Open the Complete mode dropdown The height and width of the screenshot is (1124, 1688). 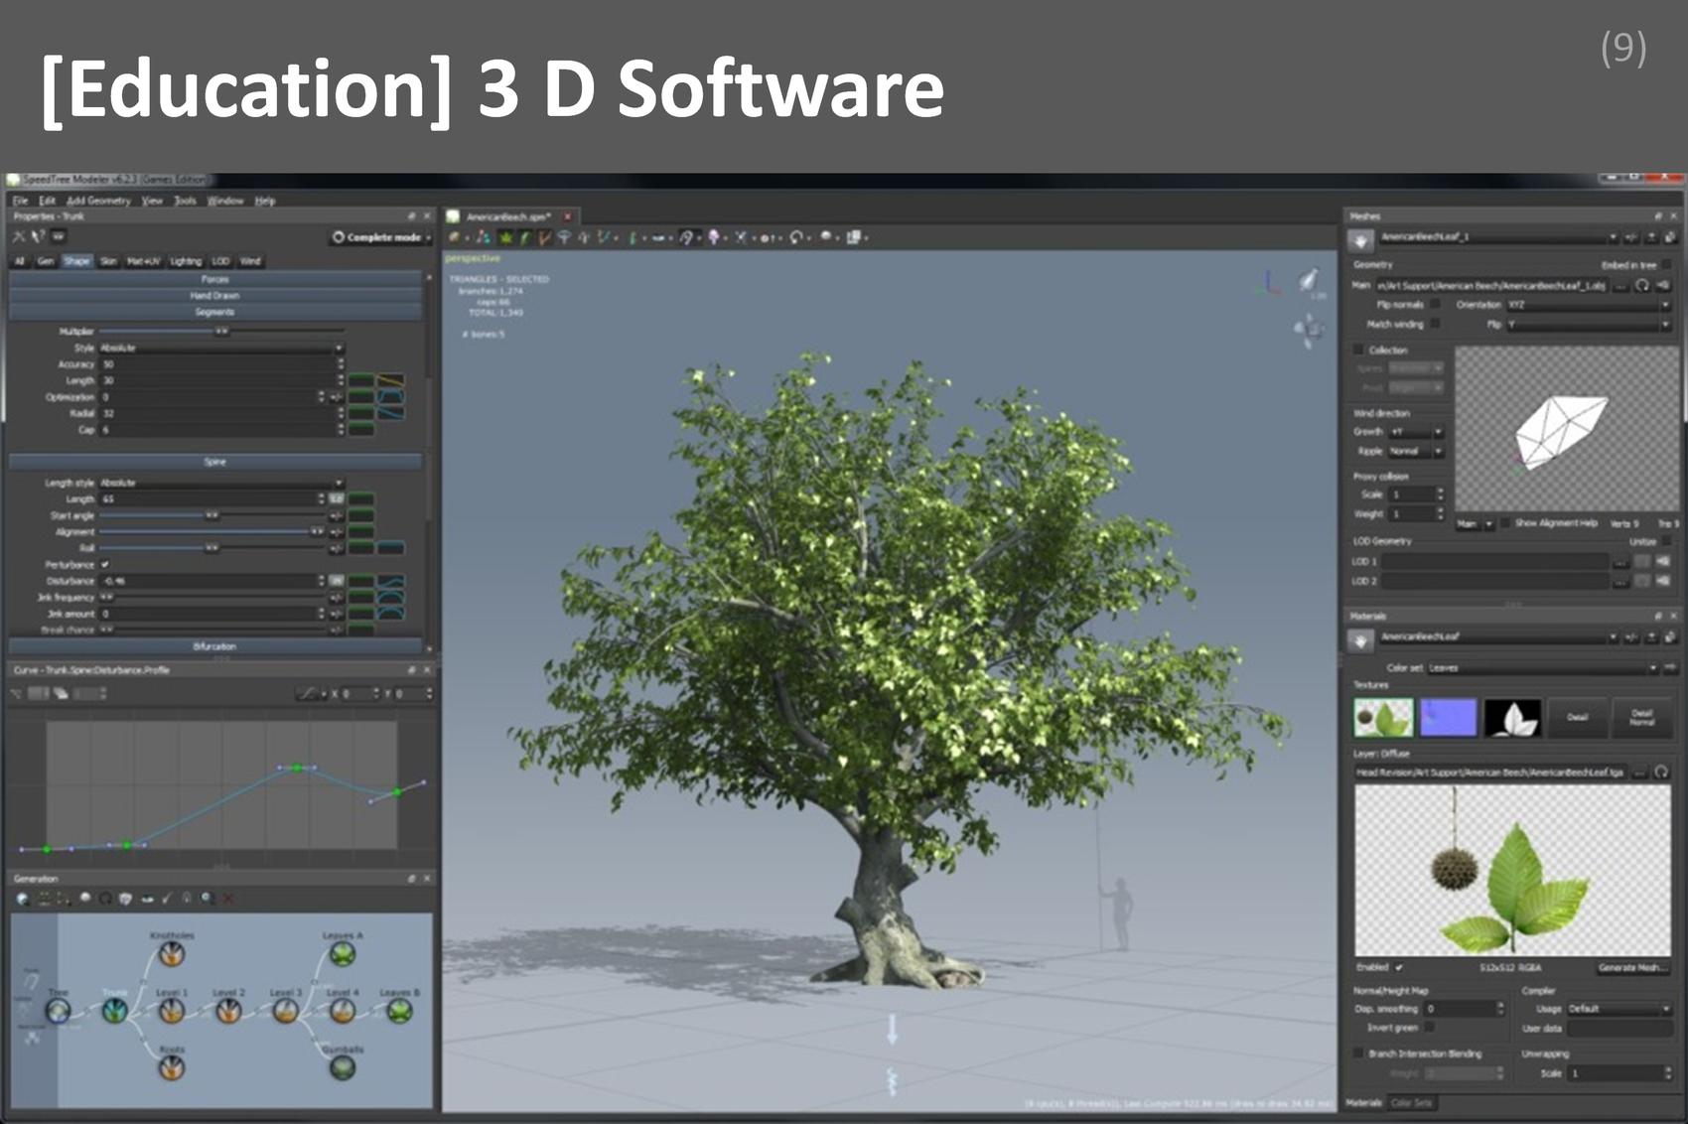pos(381,237)
